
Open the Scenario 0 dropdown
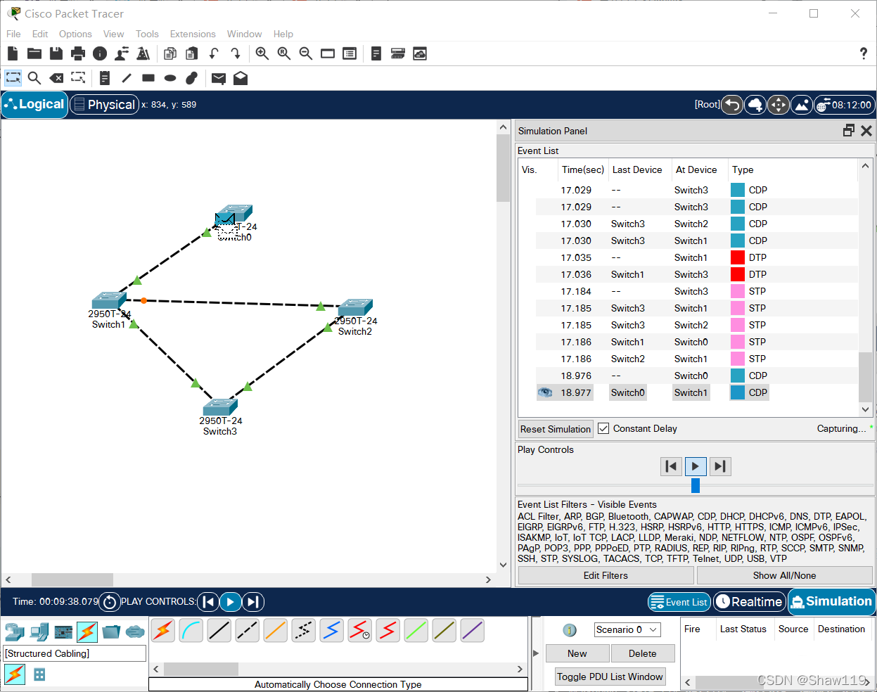627,629
